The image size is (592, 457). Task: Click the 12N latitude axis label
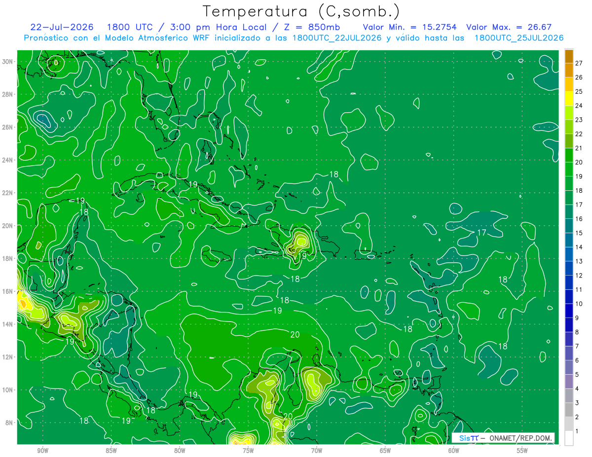(8, 357)
